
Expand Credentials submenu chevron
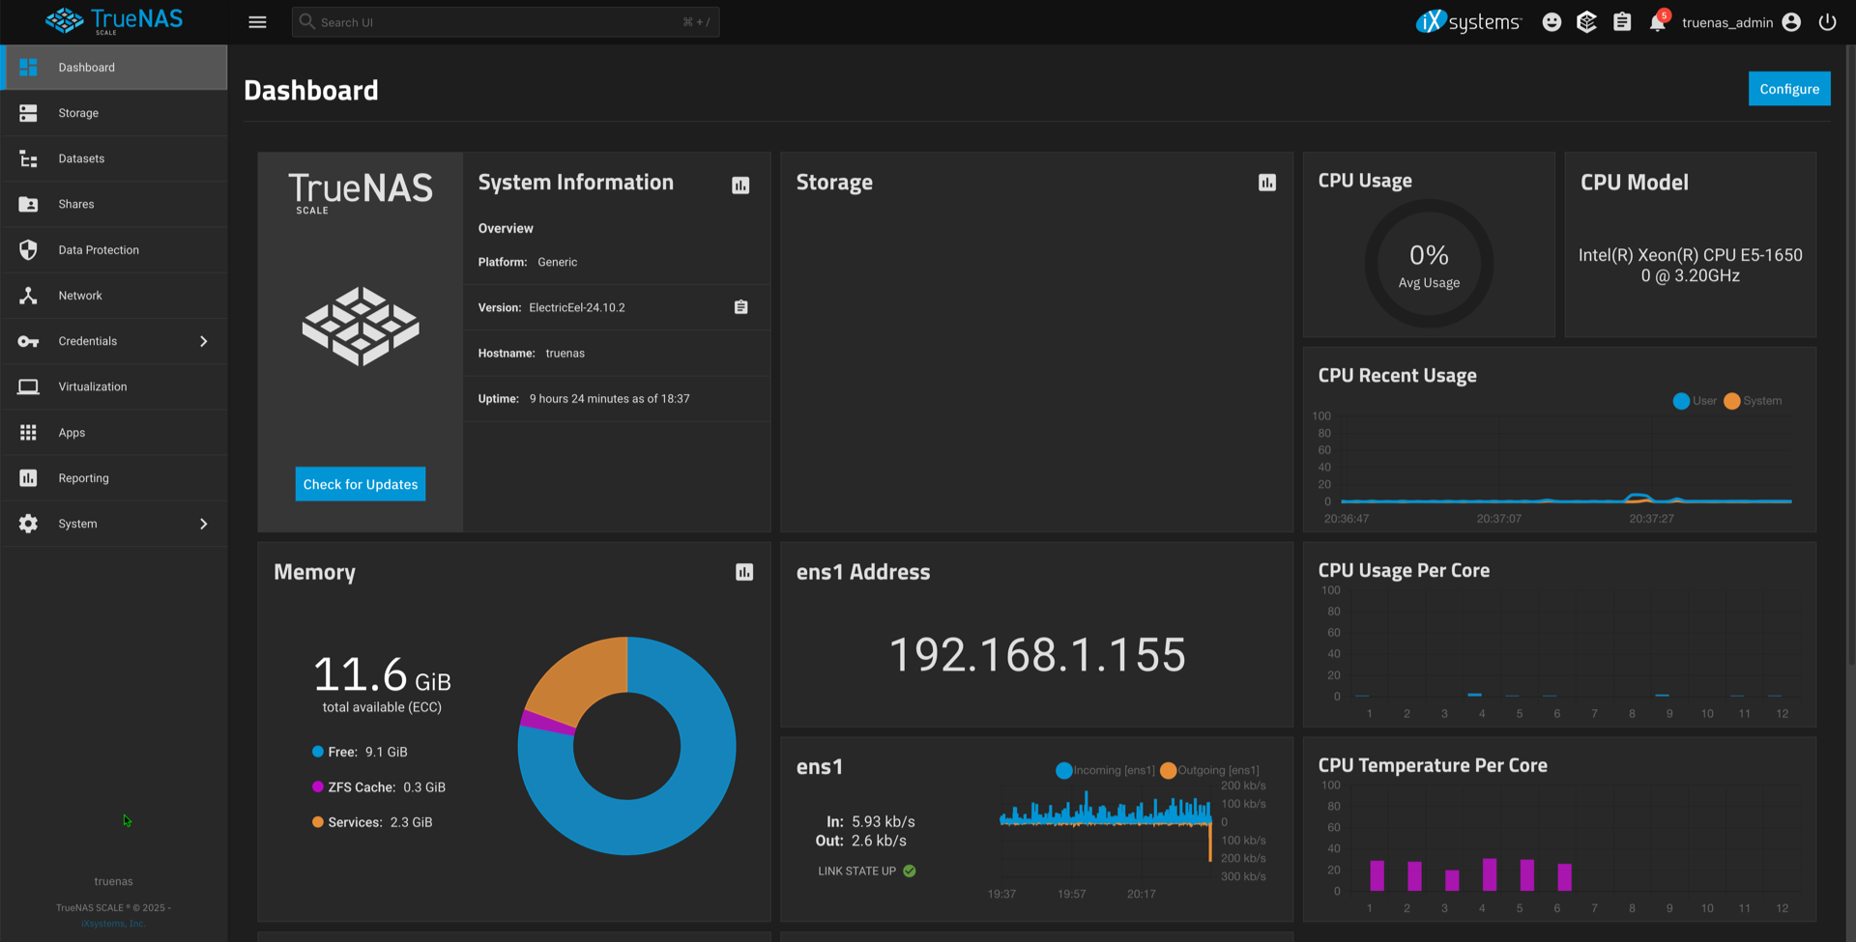coord(203,341)
